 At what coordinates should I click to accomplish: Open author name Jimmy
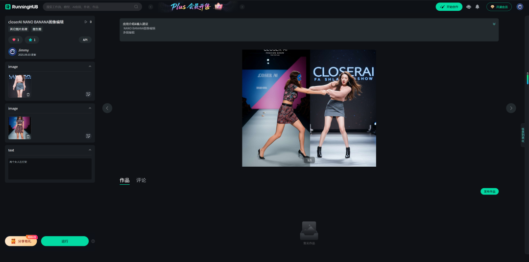coord(24,50)
